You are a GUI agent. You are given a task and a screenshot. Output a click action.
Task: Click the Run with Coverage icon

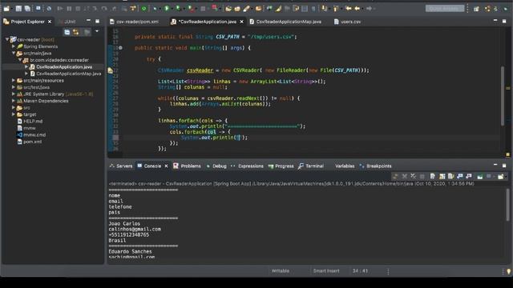[x=178, y=8]
